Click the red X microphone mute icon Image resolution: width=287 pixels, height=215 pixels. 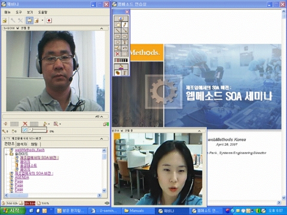pyautogui.click(x=25, y=124)
